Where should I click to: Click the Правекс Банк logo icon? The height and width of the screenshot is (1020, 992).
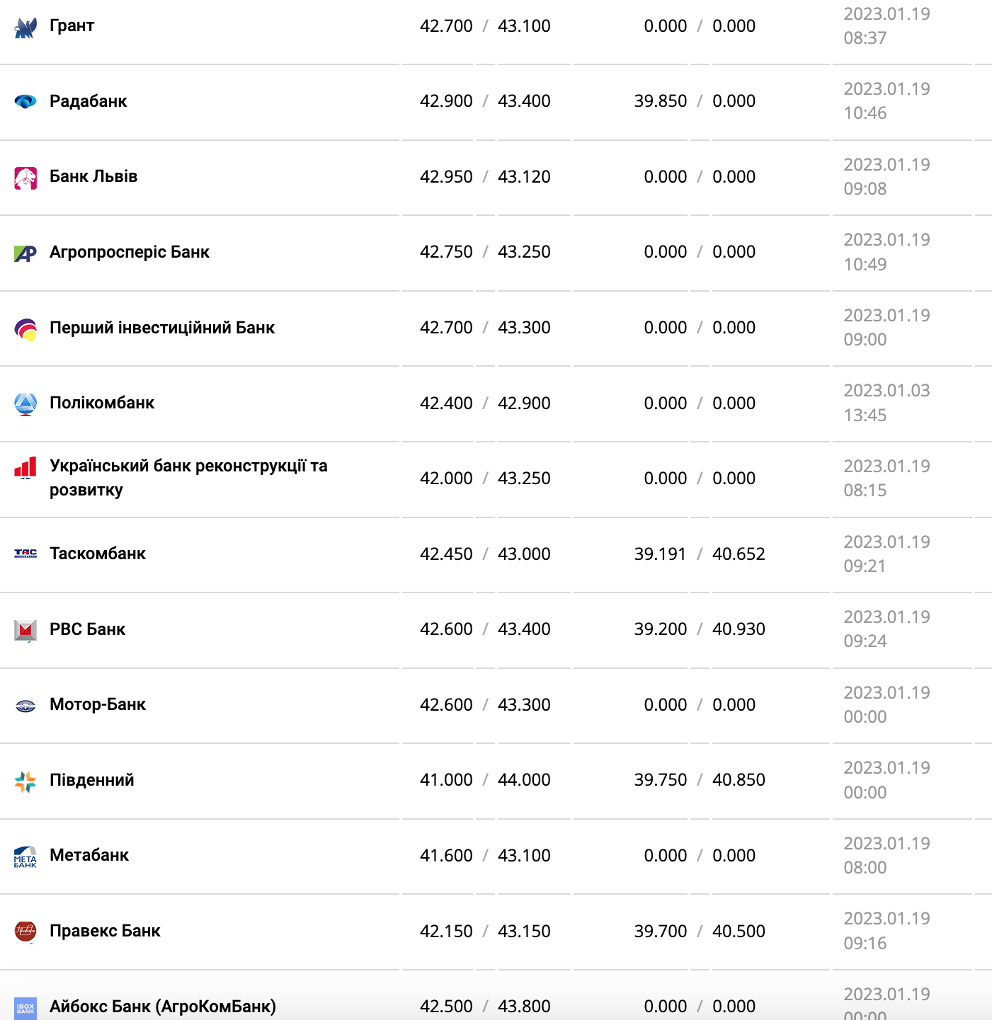(x=25, y=932)
